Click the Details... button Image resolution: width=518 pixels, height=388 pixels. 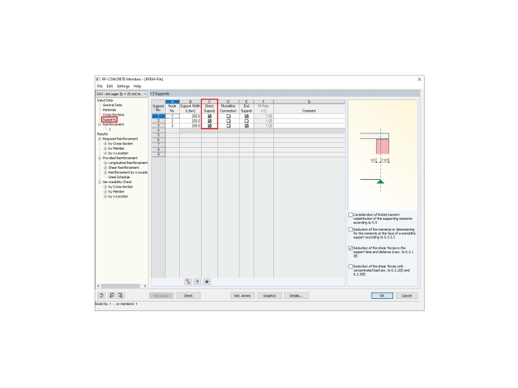coord(296,295)
